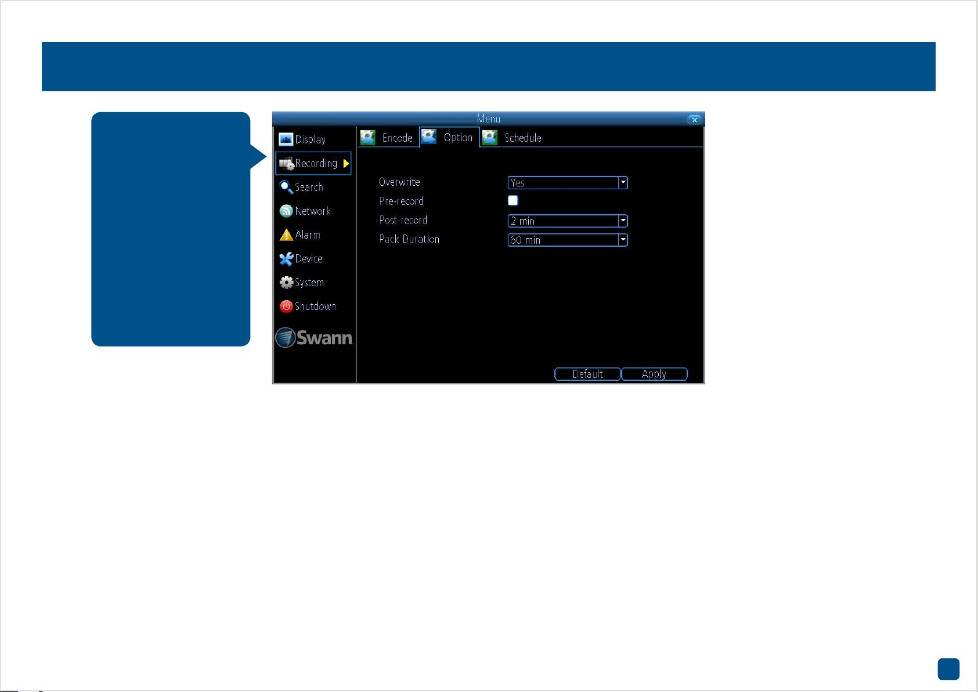Click the Network globe icon
Image resolution: width=978 pixels, height=692 pixels.
(286, 211)
